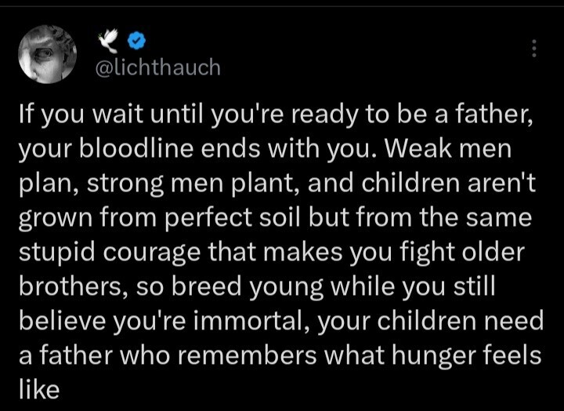Click the word "brothers" in the tweet
564x411 pixels.
[x=69, y=286]
